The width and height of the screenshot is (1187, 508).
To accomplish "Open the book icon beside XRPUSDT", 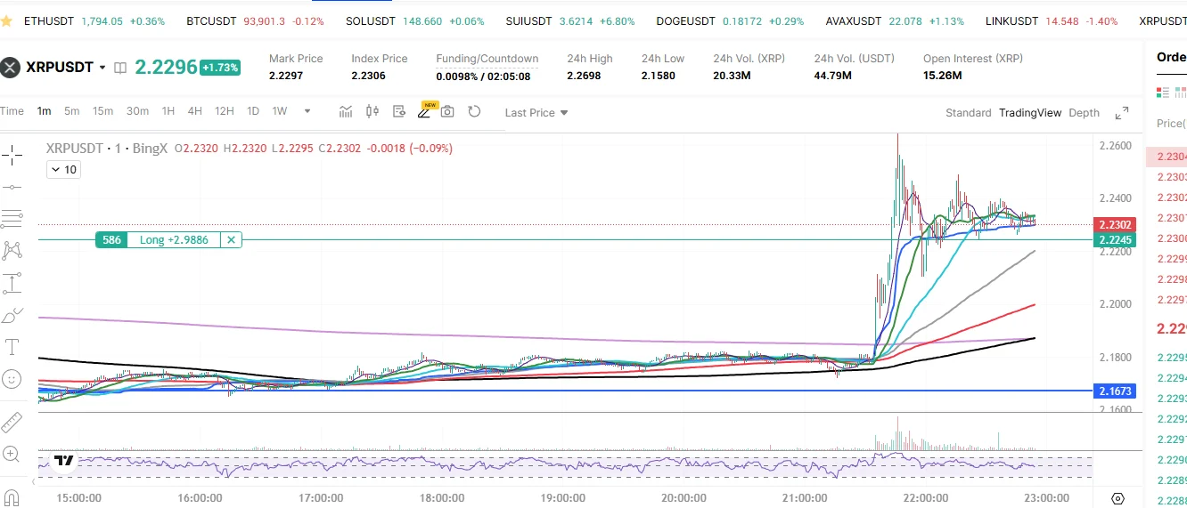I will [121, 67].
